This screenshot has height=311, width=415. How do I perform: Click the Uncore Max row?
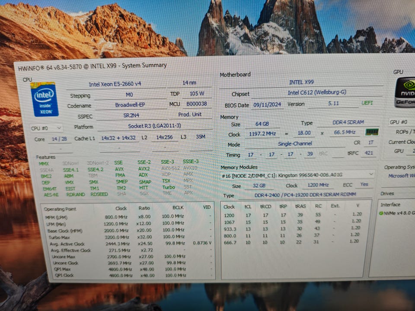[x=132, y=257]
